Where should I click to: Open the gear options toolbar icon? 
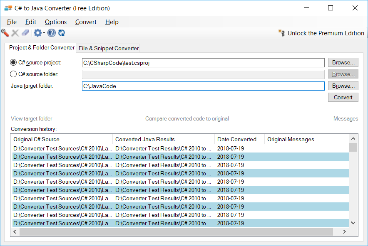(x=37, y=33)
